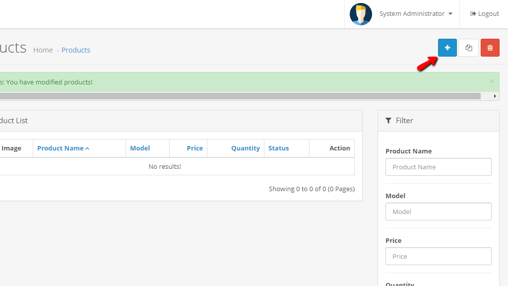Click the System Administrator avatar image
This screenshot has width=508, height=286.
pos(361,14)
